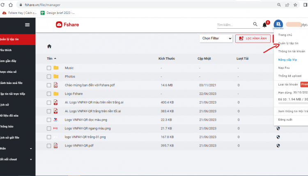This screenshot has width=308, height=176.
Task: Click AI file icon of màu trên nền trắng
Action: point(56,102)
